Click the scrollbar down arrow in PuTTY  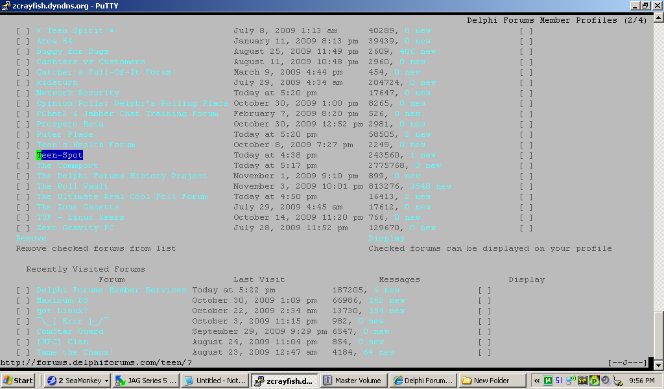(658, 365)
